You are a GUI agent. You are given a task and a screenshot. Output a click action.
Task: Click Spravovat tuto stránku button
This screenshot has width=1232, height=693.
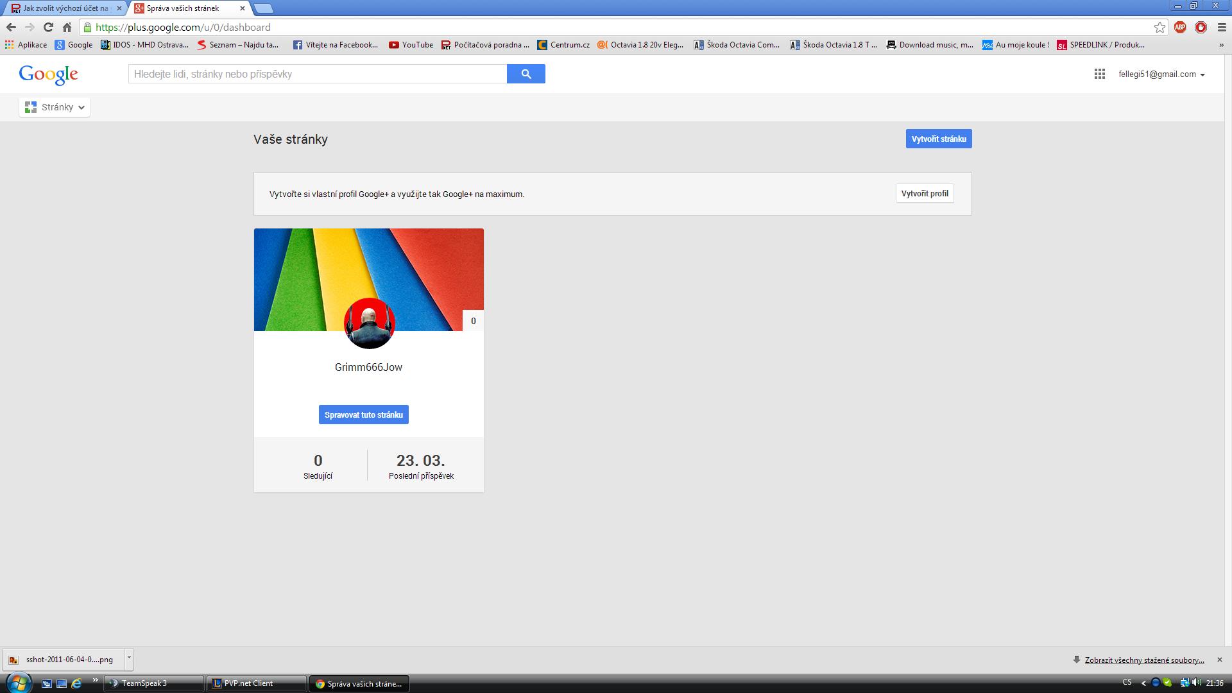[x=364, y=415]
